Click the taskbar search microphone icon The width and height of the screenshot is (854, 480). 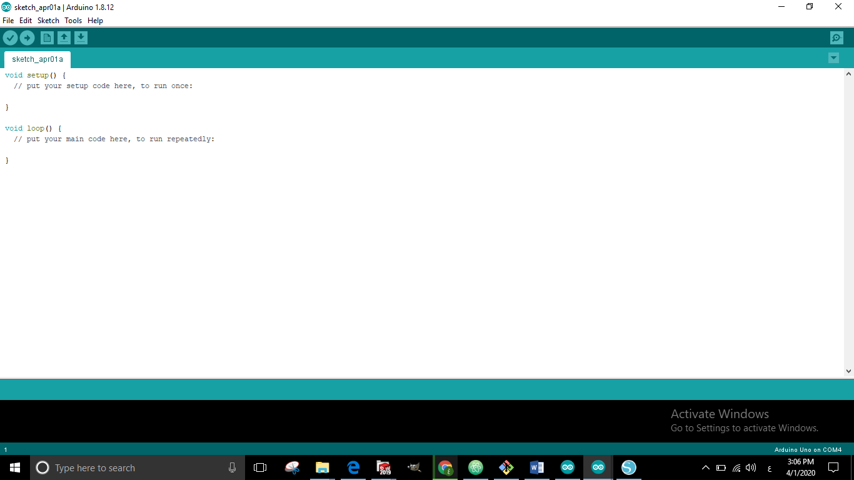232,467
